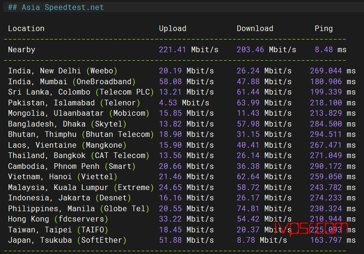This screenshot has width=364, height=254.
Task: Click 'Hong Kong (fdcservers)' row
Action: (x=58, y=219)
